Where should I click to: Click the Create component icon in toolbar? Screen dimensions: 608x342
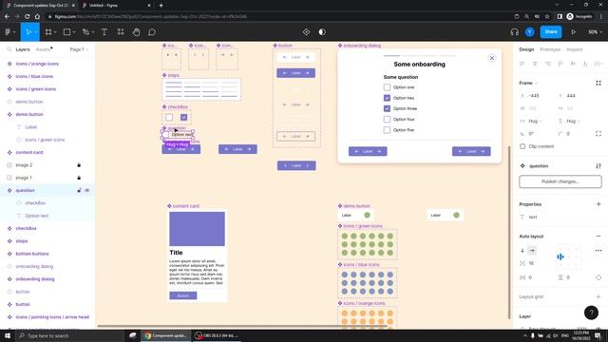coord(306,32)
